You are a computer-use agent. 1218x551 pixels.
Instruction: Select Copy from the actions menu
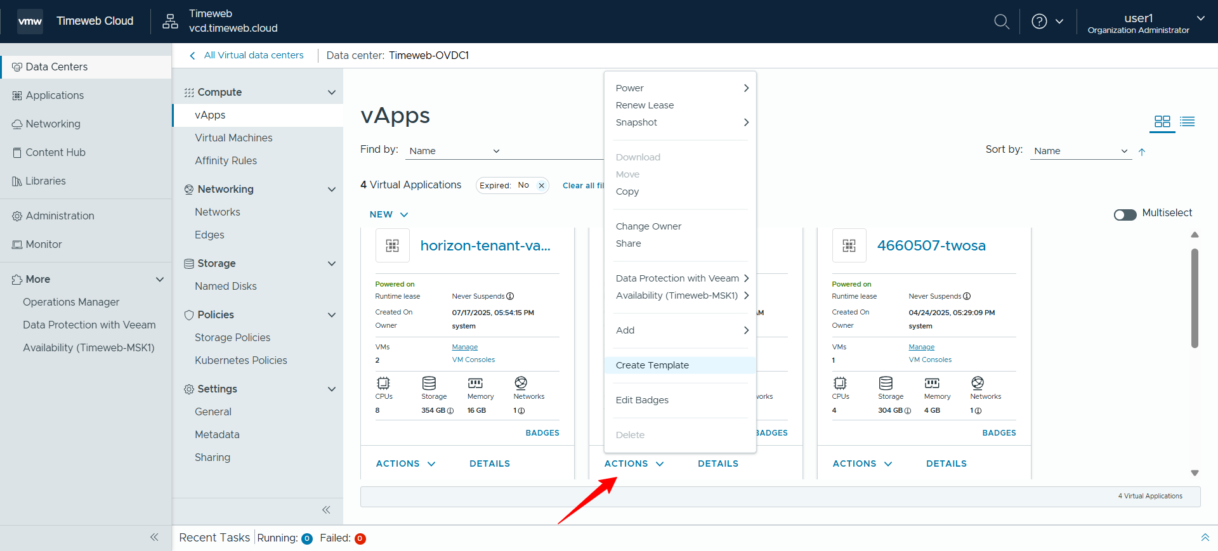click(680, 191)
